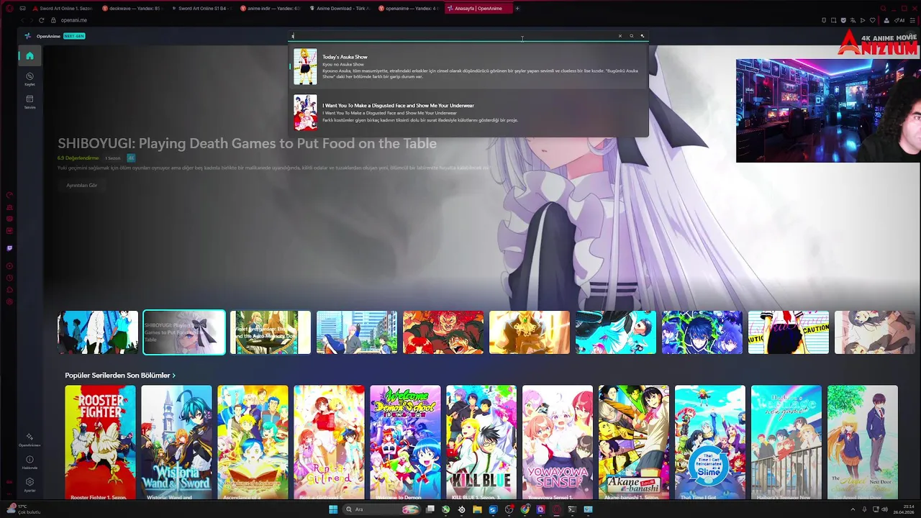Expand Popüler Serilerin chevron arrow

pos(174,376)
